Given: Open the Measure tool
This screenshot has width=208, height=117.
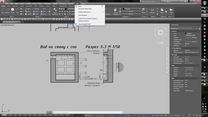Looking at the screenshot, I should [152, 11].
